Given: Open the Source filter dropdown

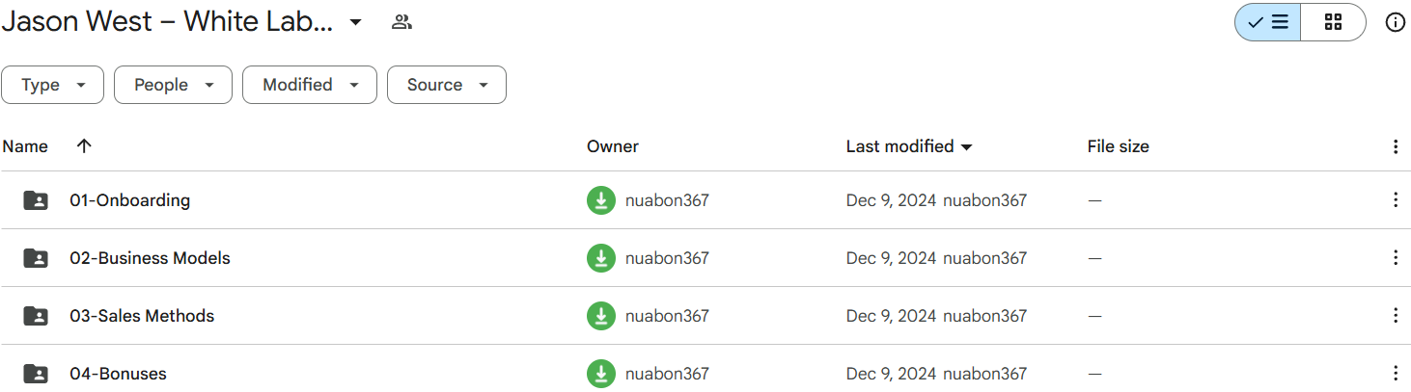Looking at the screenshot, I should [x=446, y=85].
